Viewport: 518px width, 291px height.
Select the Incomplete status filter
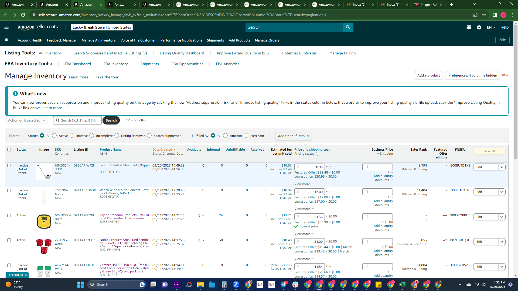(92, 136)
